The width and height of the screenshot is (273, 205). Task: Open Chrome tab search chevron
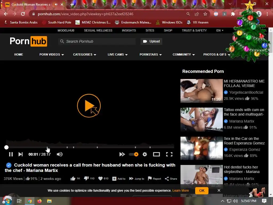pyautogui.click(x=230, y=4)
